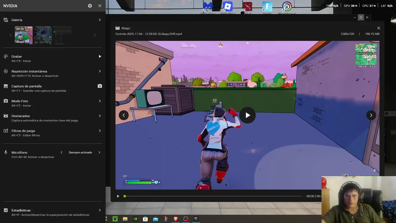Open Brave browser from the taskbar
Image resolution: width=396 pixels, height=223 pixels.
[176, 219]
